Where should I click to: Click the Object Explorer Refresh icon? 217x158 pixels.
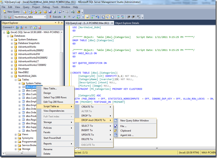tap(35, 28)
